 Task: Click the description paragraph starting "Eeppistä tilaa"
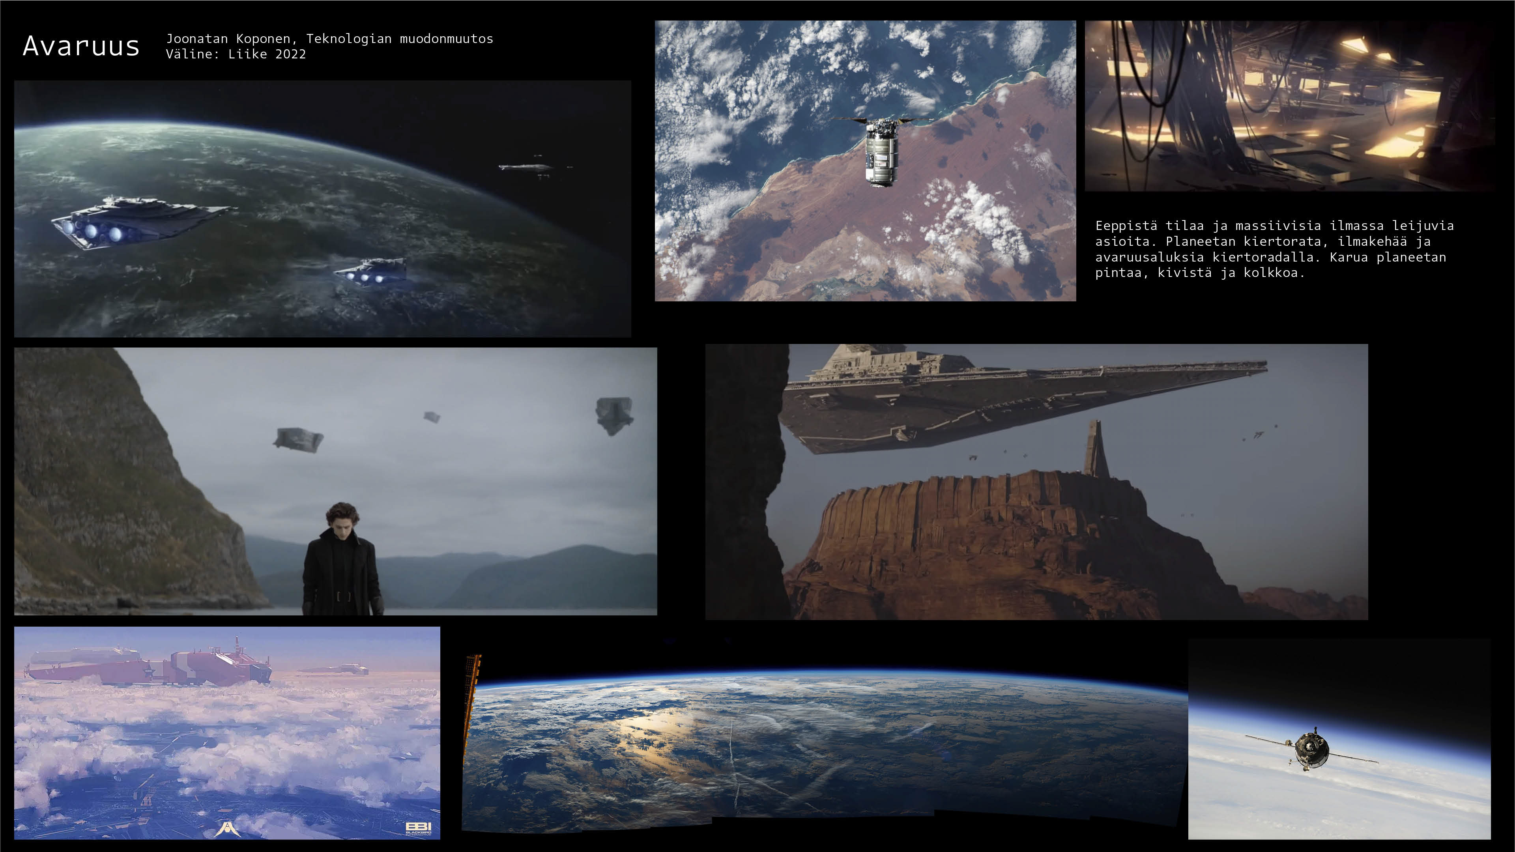click(x=1274, y=249)
